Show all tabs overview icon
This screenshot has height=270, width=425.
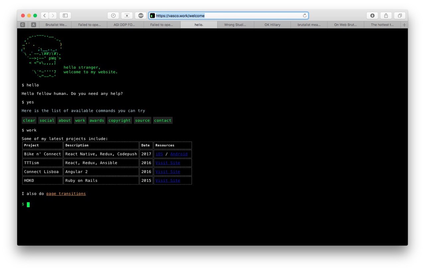click(400, 16)
